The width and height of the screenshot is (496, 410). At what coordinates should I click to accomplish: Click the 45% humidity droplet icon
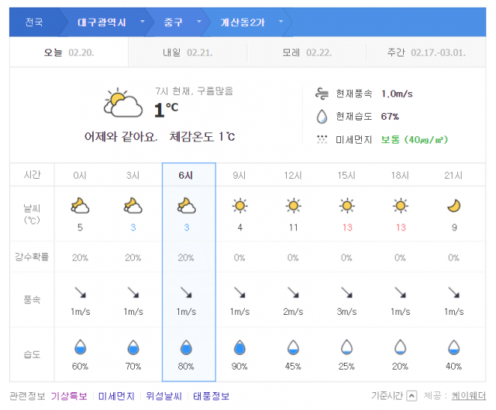click(x=293, y=347)
